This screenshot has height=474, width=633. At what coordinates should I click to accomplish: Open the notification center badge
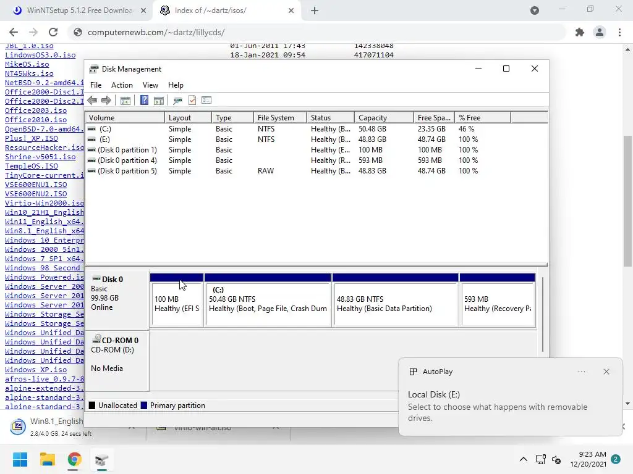pos(616,459)
